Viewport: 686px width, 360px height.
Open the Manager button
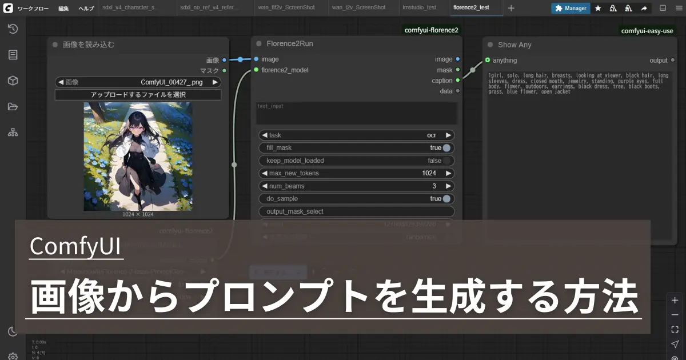click(x=571, y=8)
